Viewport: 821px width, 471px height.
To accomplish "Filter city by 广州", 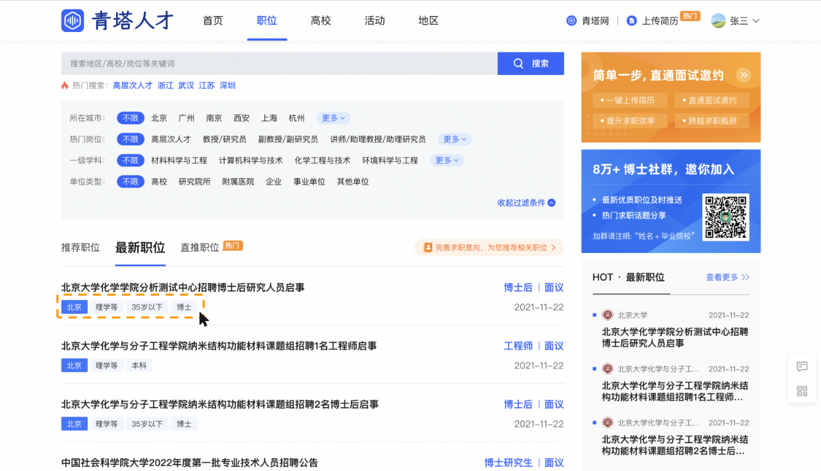I will [187, 118].
